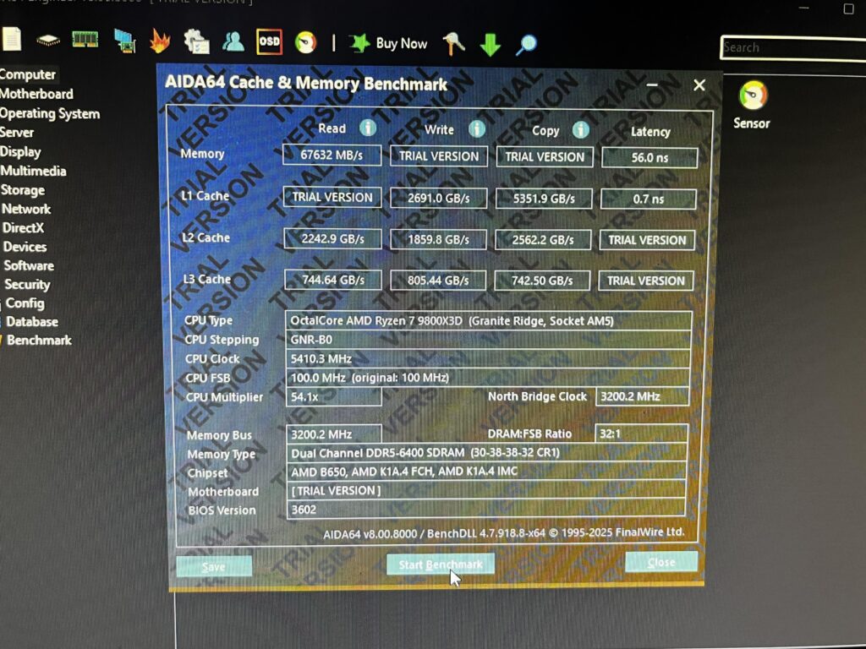Click the CPU Stepping GNR-B0 field
This screenshot has width=866, height=649.
coord(488,340)
